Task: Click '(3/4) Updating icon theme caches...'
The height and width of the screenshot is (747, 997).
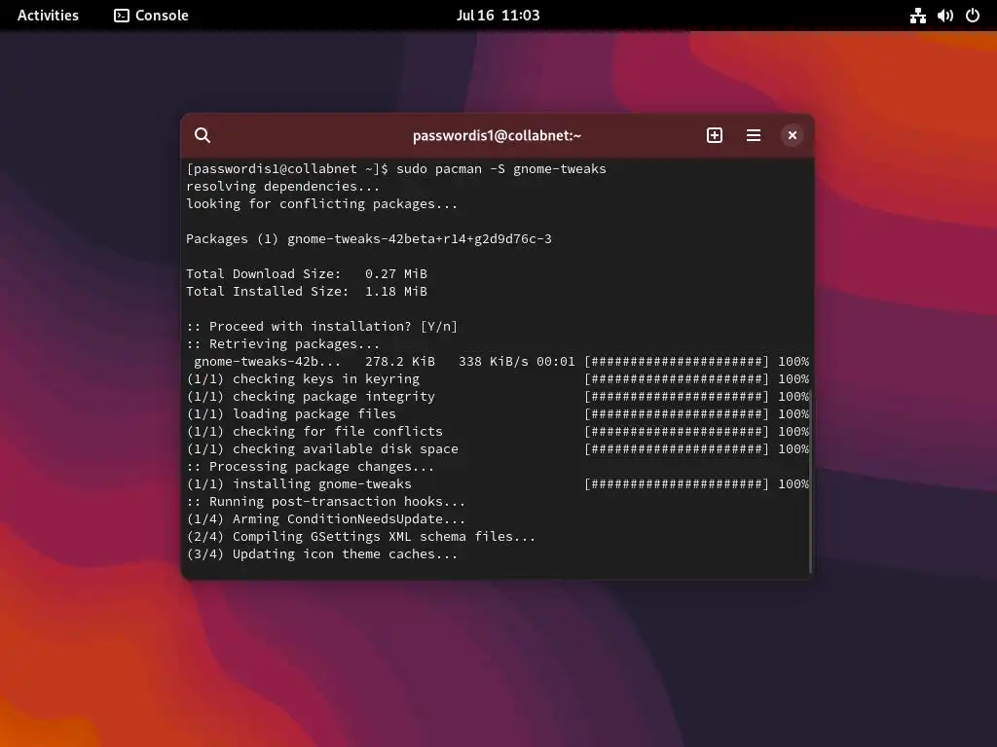Action: coord(322,553)
